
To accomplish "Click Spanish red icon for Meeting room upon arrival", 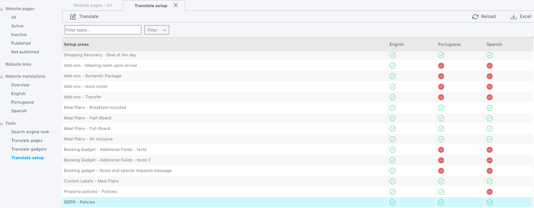I will pyautogui.click(x=490, y=66).
